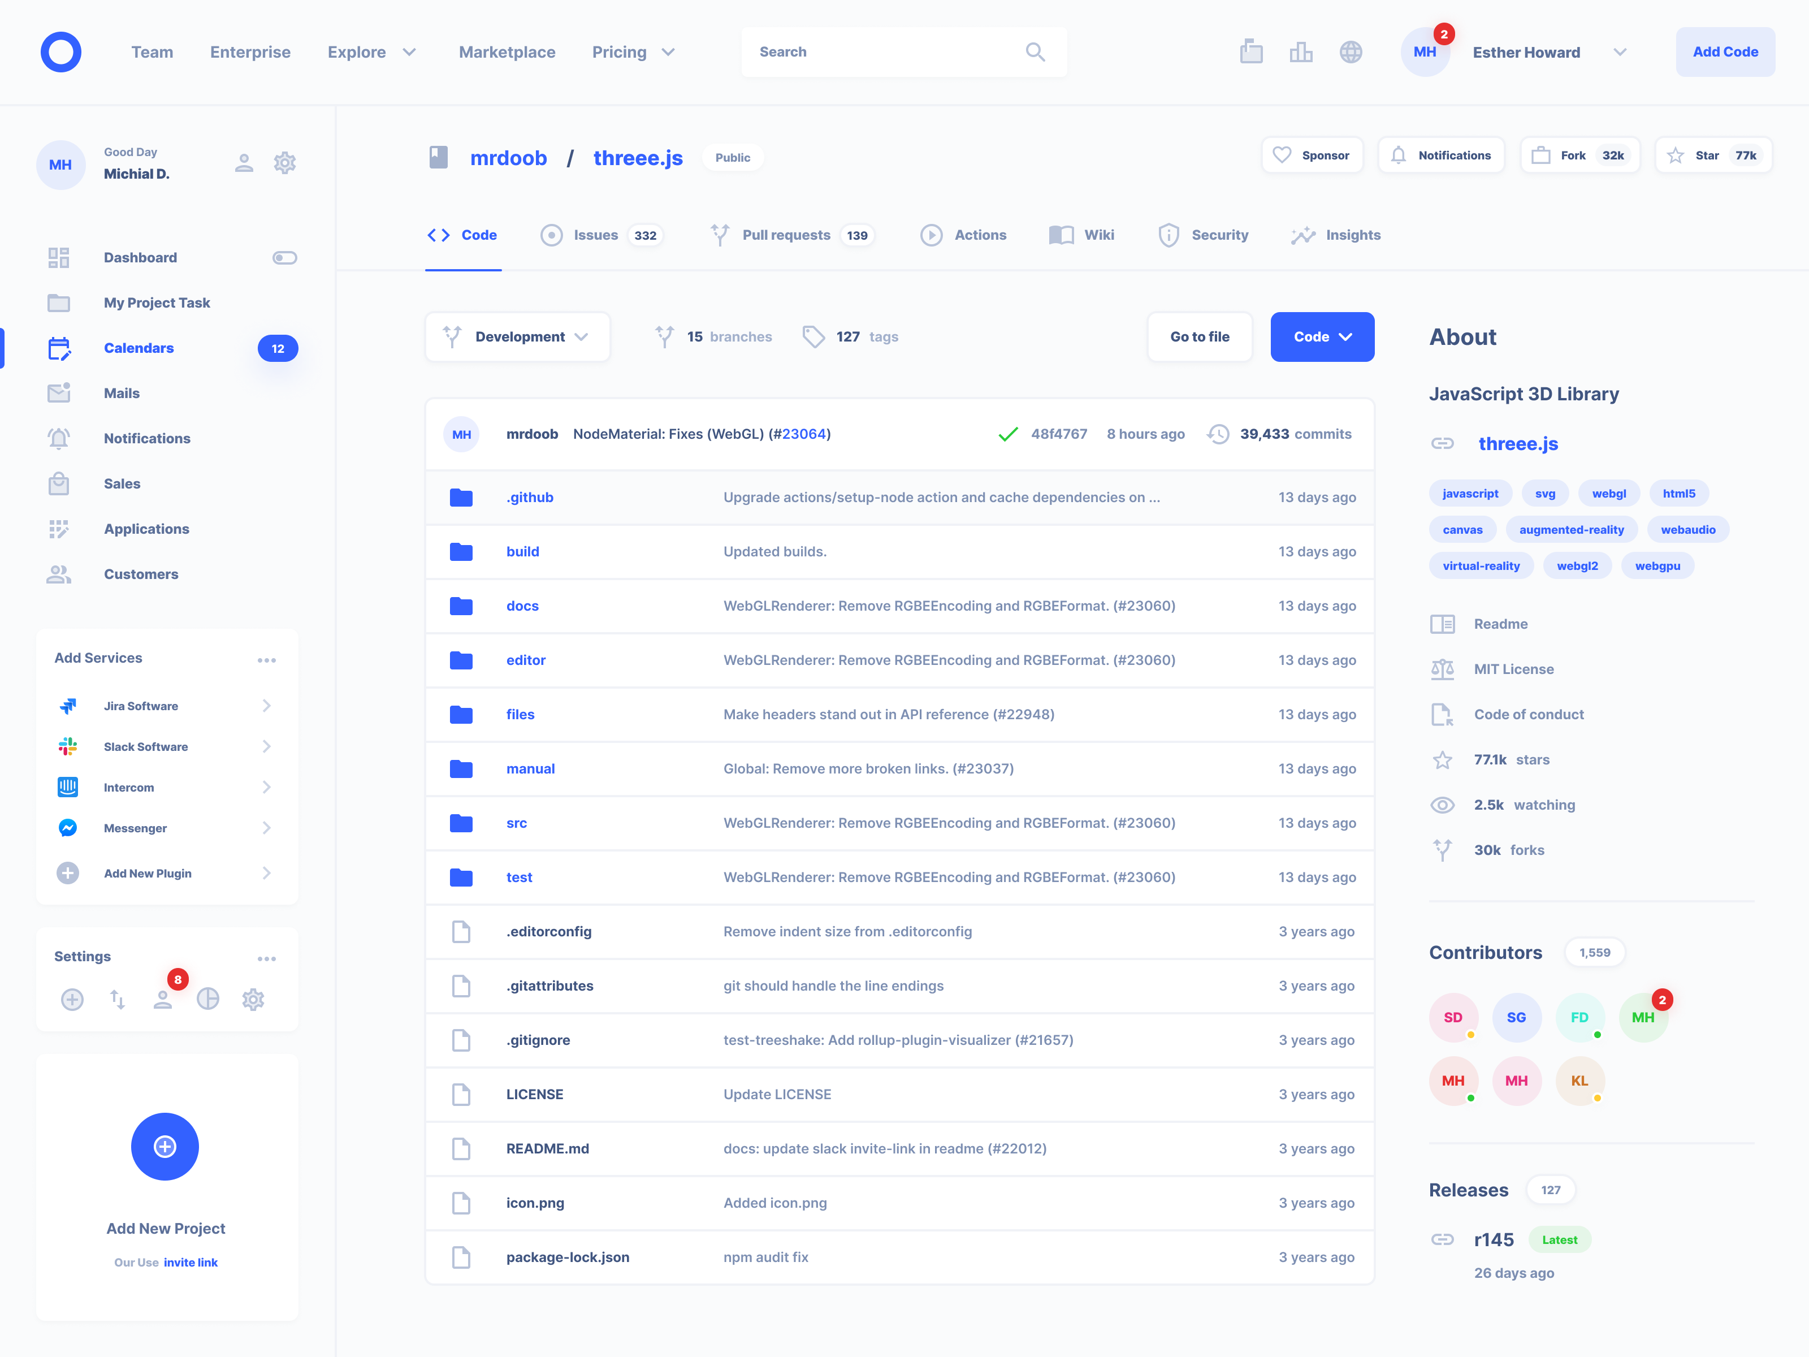The height and width of the screenshot is (1357, 1809).
Task: Click the repository book icon beside mrdoob
Action: 438,157
